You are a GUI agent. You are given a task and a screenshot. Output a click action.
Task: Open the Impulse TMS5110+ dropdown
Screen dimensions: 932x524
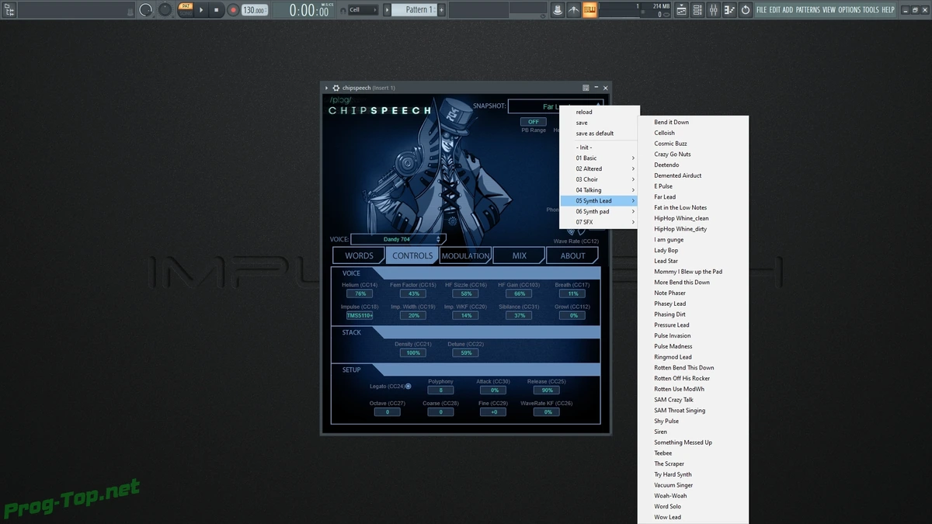click(x=360, y=315)
